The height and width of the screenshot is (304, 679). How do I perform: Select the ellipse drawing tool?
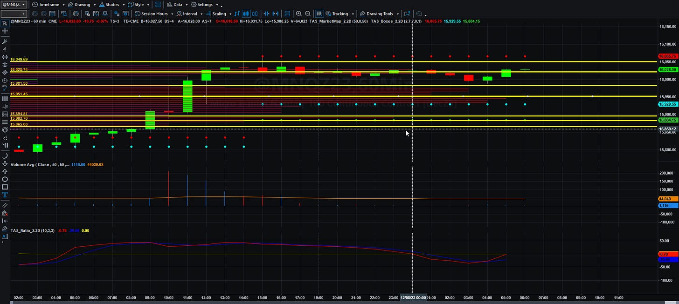(5, 179)
